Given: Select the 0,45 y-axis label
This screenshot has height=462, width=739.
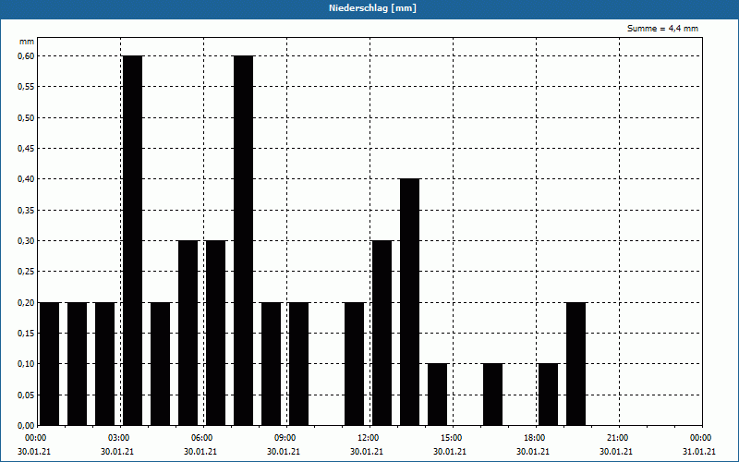Looking at the screenshot, I should (x=26, y=149).
